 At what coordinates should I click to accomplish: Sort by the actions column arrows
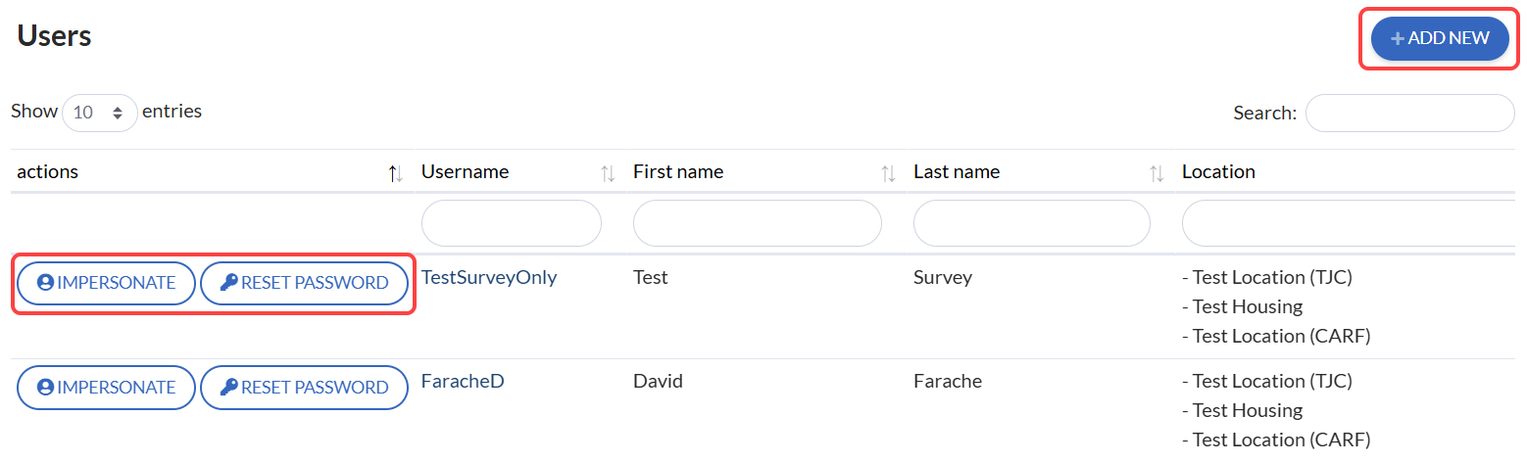click(x=395, y=173)
